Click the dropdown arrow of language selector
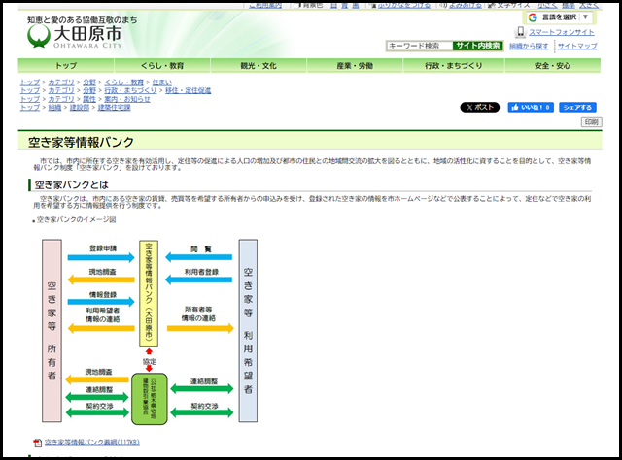 coord(585,17)
